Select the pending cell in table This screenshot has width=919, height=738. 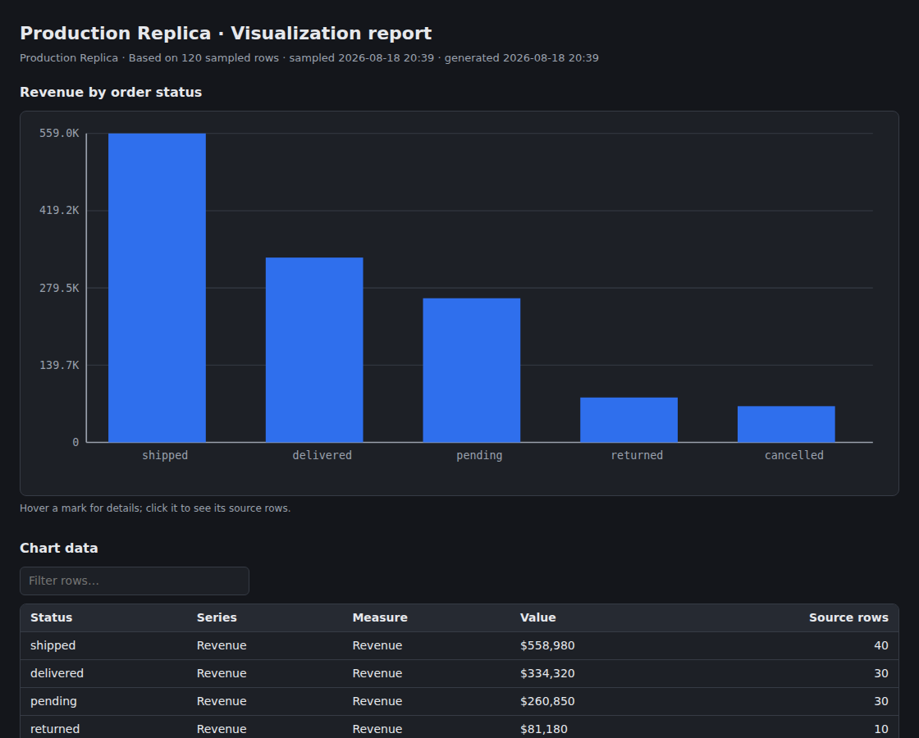(x=53, y=701)
